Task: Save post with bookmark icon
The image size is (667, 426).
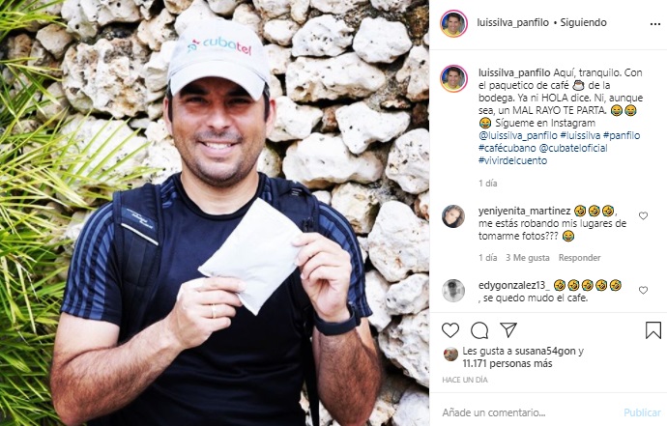Action: click(x=652, y=330)
